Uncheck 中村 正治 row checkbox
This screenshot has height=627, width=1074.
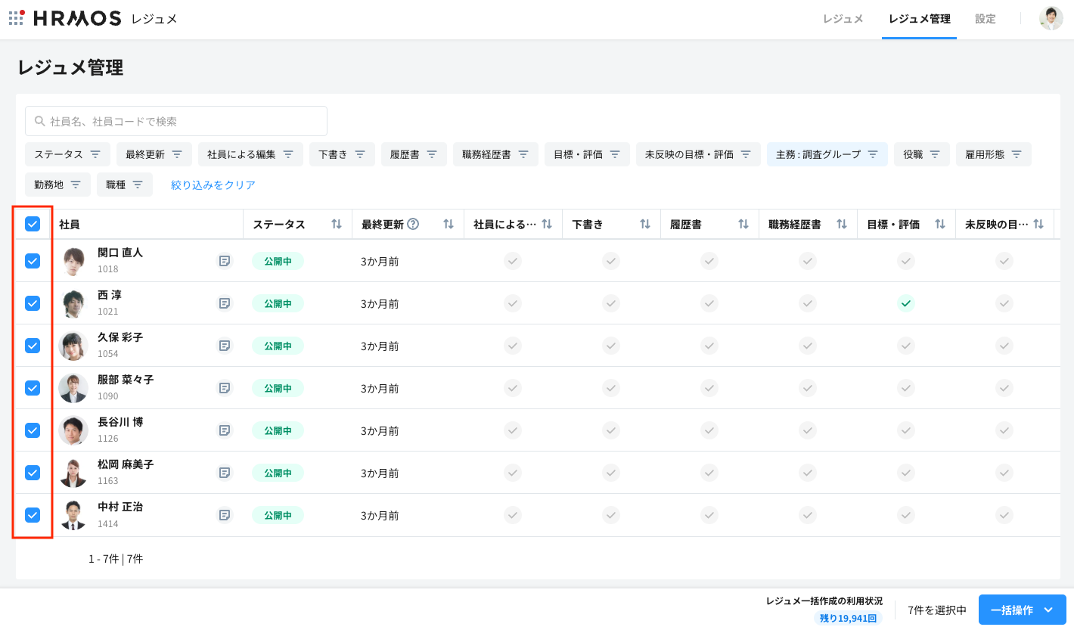point(33,515)
